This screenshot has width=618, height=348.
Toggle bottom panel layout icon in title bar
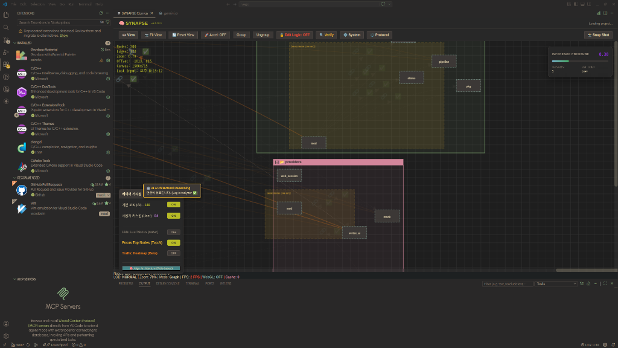[x=582, y=4]
